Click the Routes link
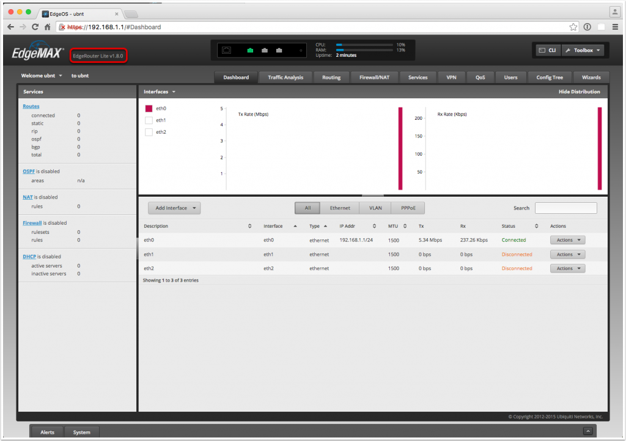Screen dimensions: 626x441 pos(31,106)
